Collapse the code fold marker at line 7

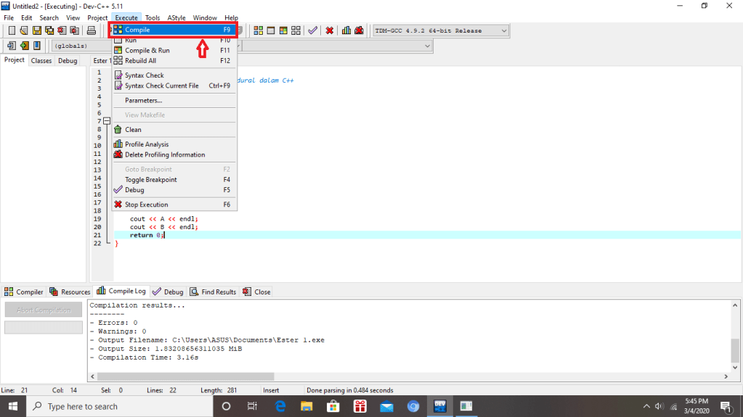point(106,121)
